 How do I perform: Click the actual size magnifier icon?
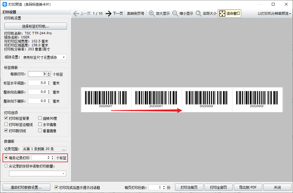pyautogui.click(x=199, y=14)
